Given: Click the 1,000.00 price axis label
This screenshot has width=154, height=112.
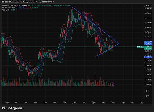Looking at the screenshot, I should (x=148, y=84).
